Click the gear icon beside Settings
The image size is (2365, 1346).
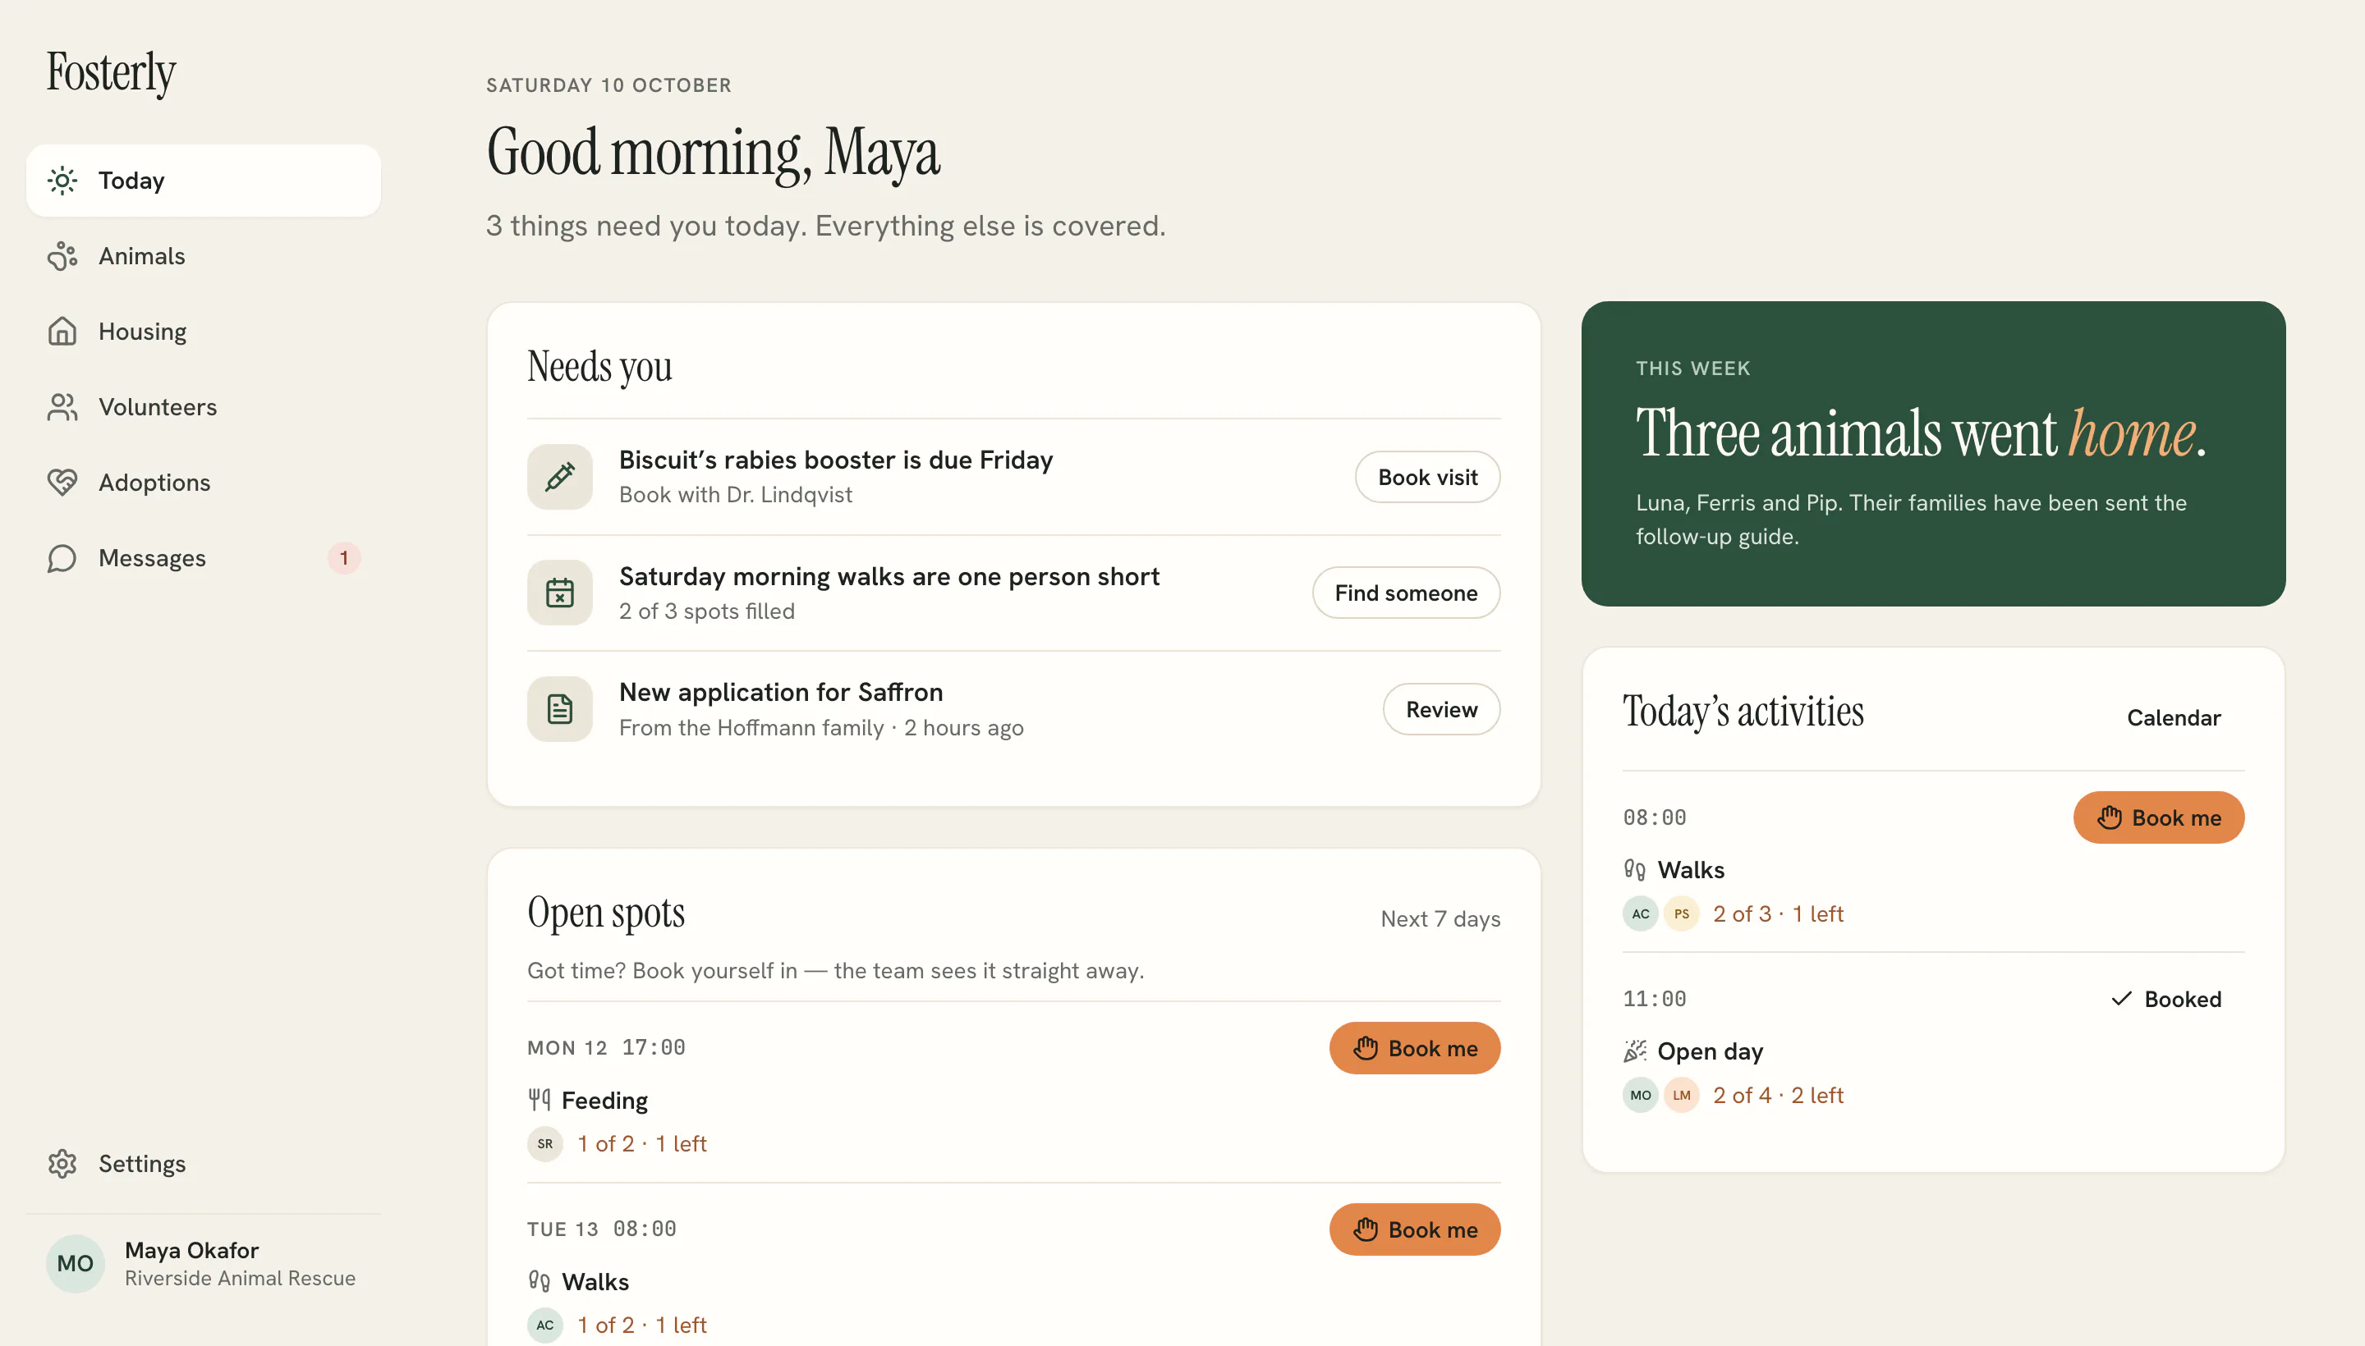[x=62, y=1164]
